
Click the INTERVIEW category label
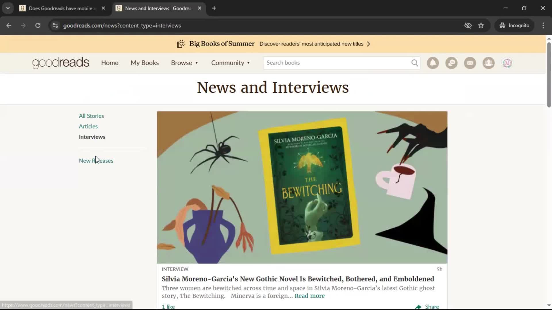pos(175,269)
